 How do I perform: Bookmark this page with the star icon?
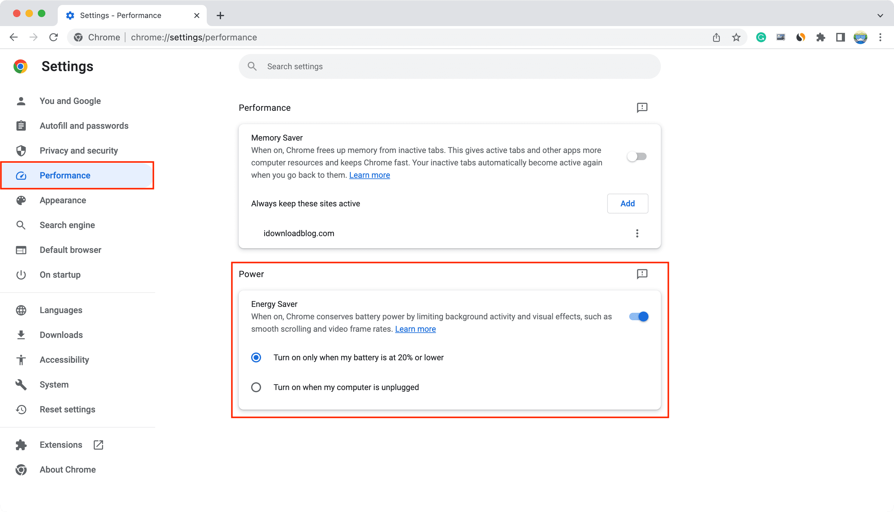[x=736, y=37]
